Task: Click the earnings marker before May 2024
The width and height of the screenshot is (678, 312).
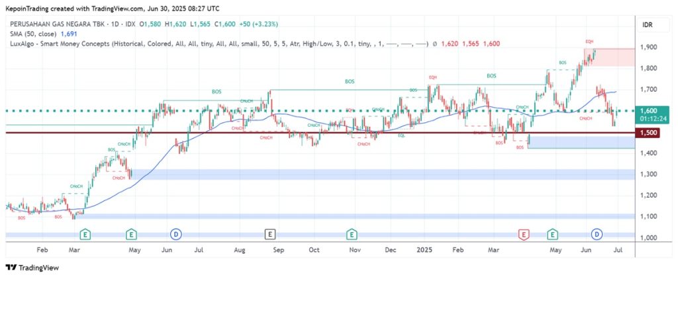Action: pos(131,234)
